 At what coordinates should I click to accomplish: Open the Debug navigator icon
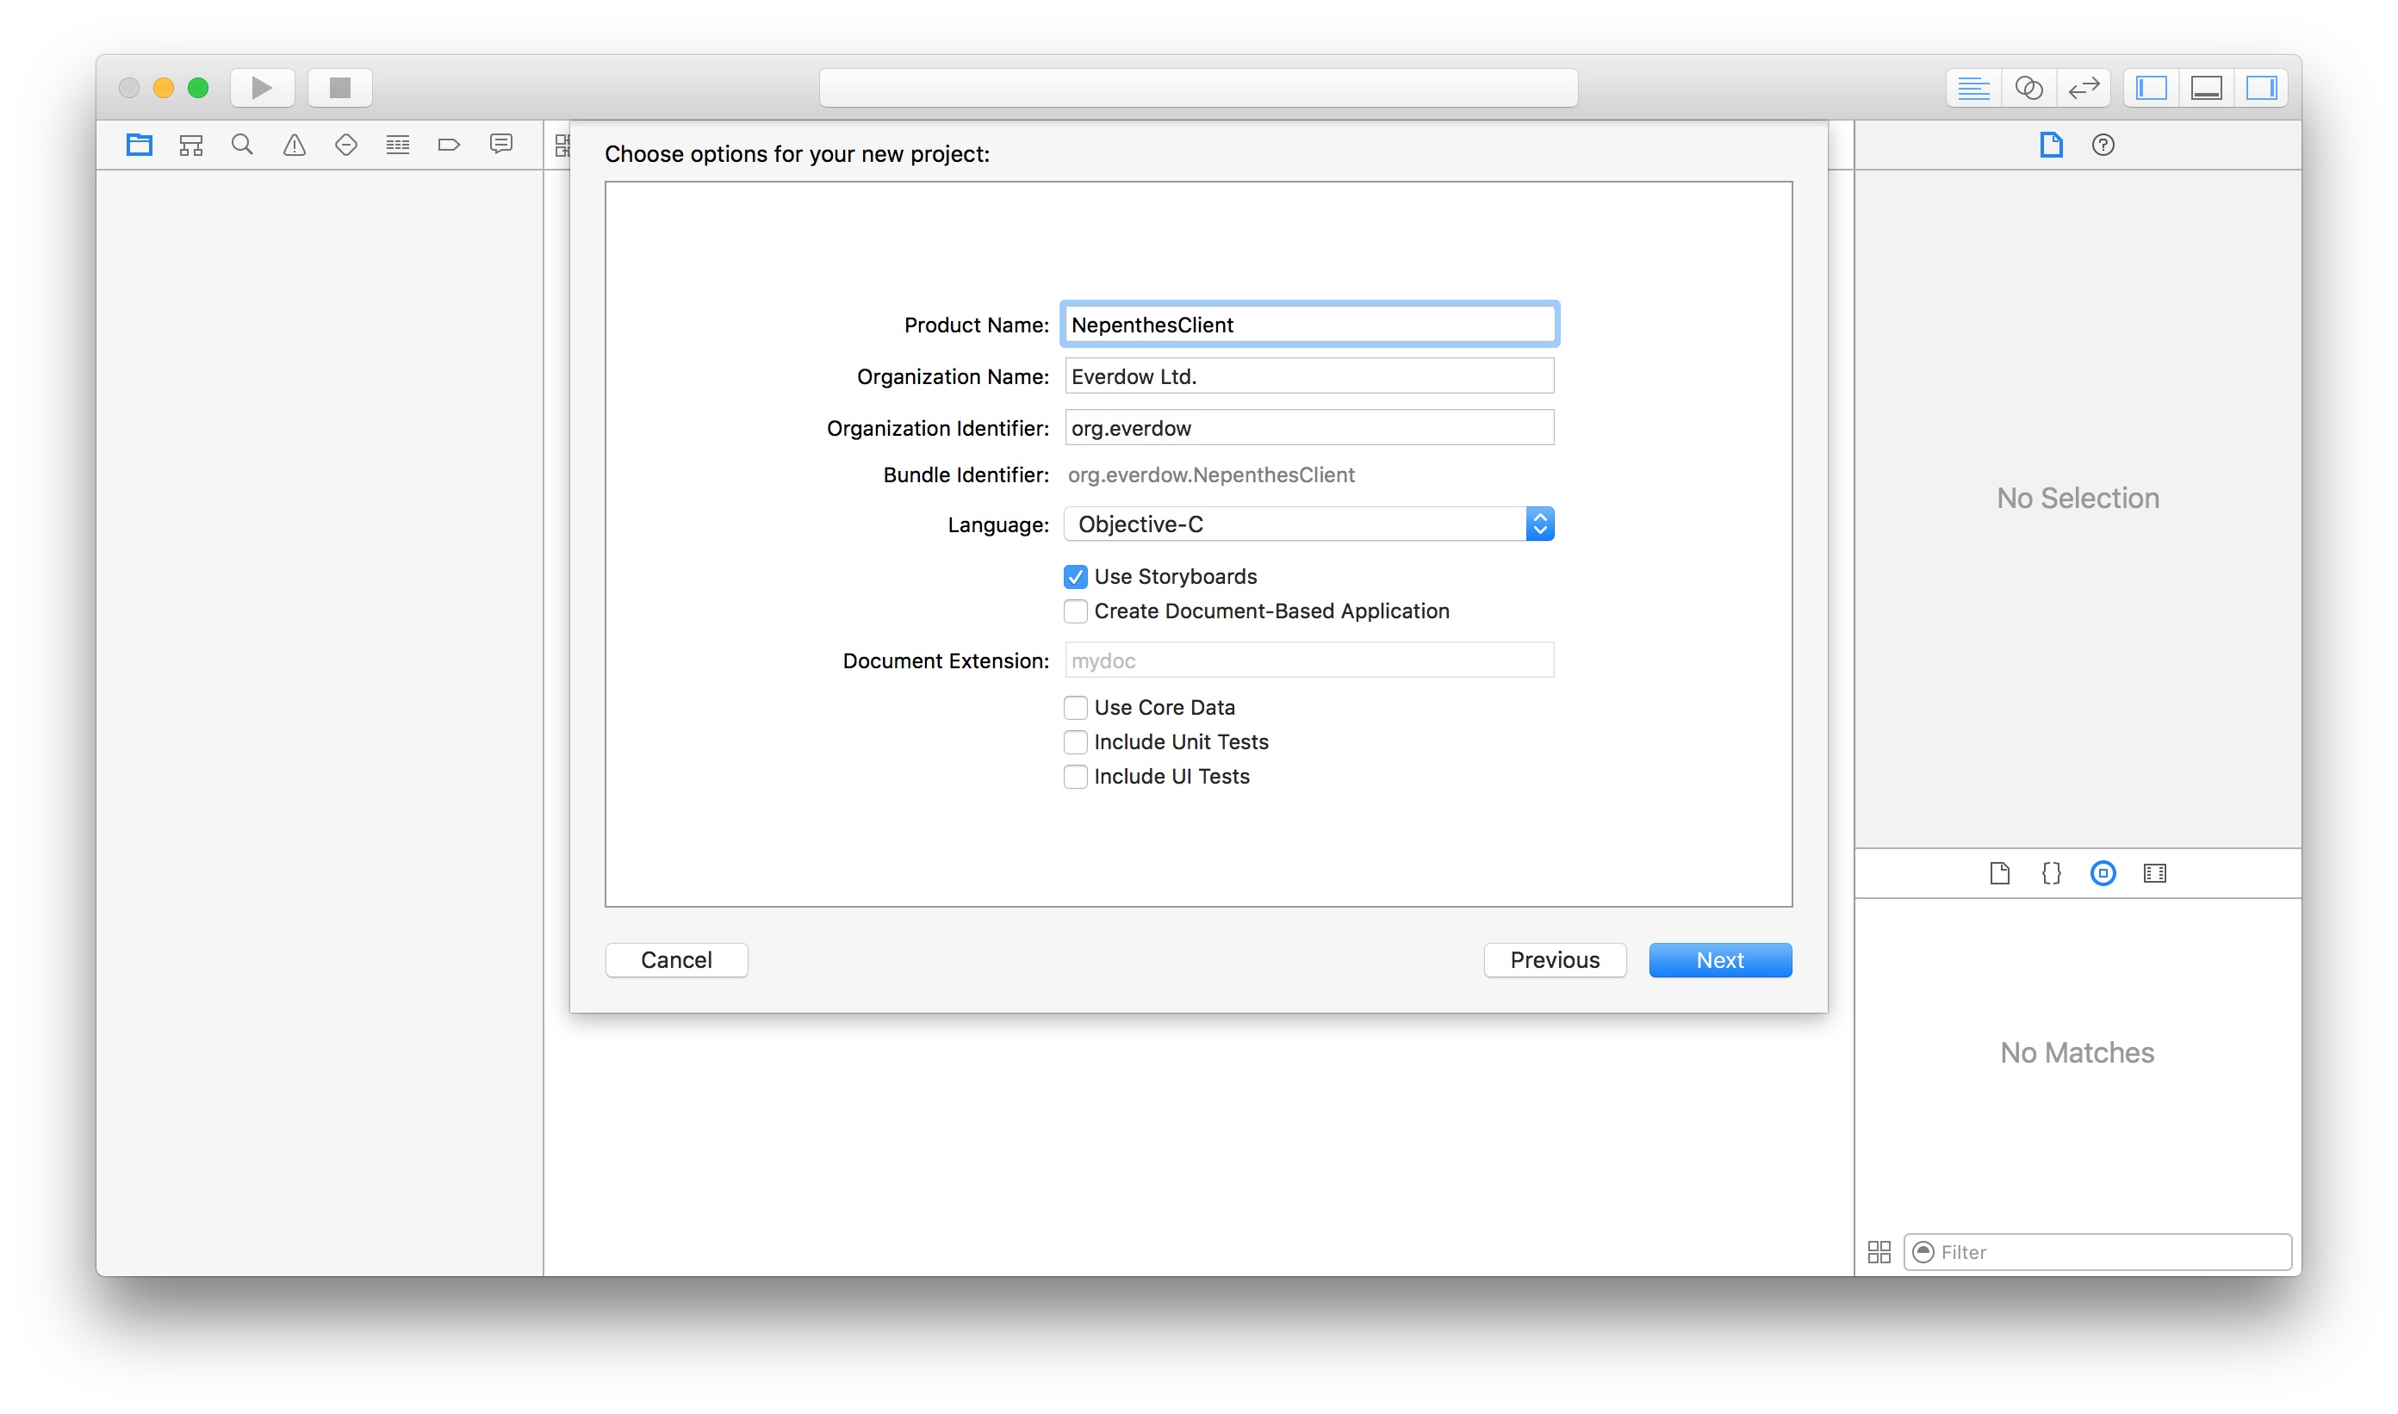tap(397, 145)
